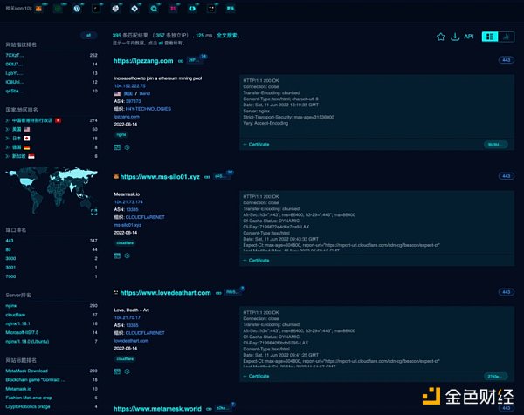Click the download results icon
The height and width of the screenshot is (415, 524).
click(454, 37)
